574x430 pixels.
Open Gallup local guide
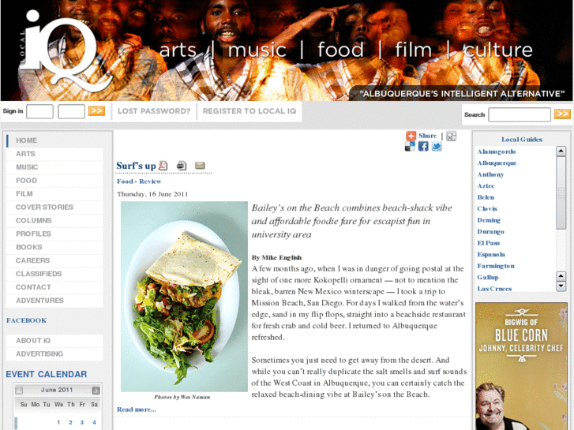(488, 278)
